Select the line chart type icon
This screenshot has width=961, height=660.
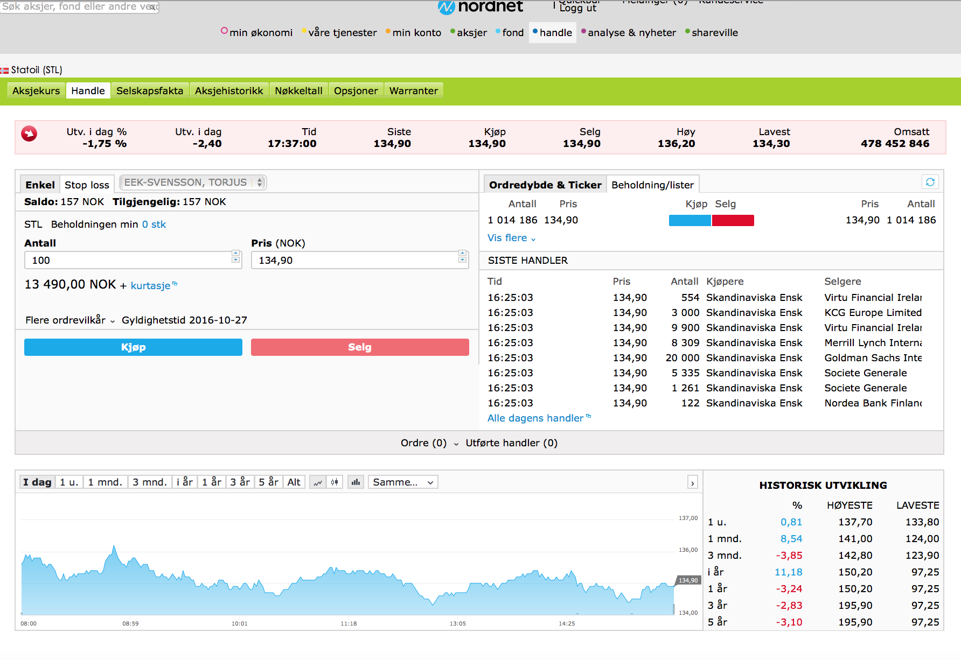point(318,482)
